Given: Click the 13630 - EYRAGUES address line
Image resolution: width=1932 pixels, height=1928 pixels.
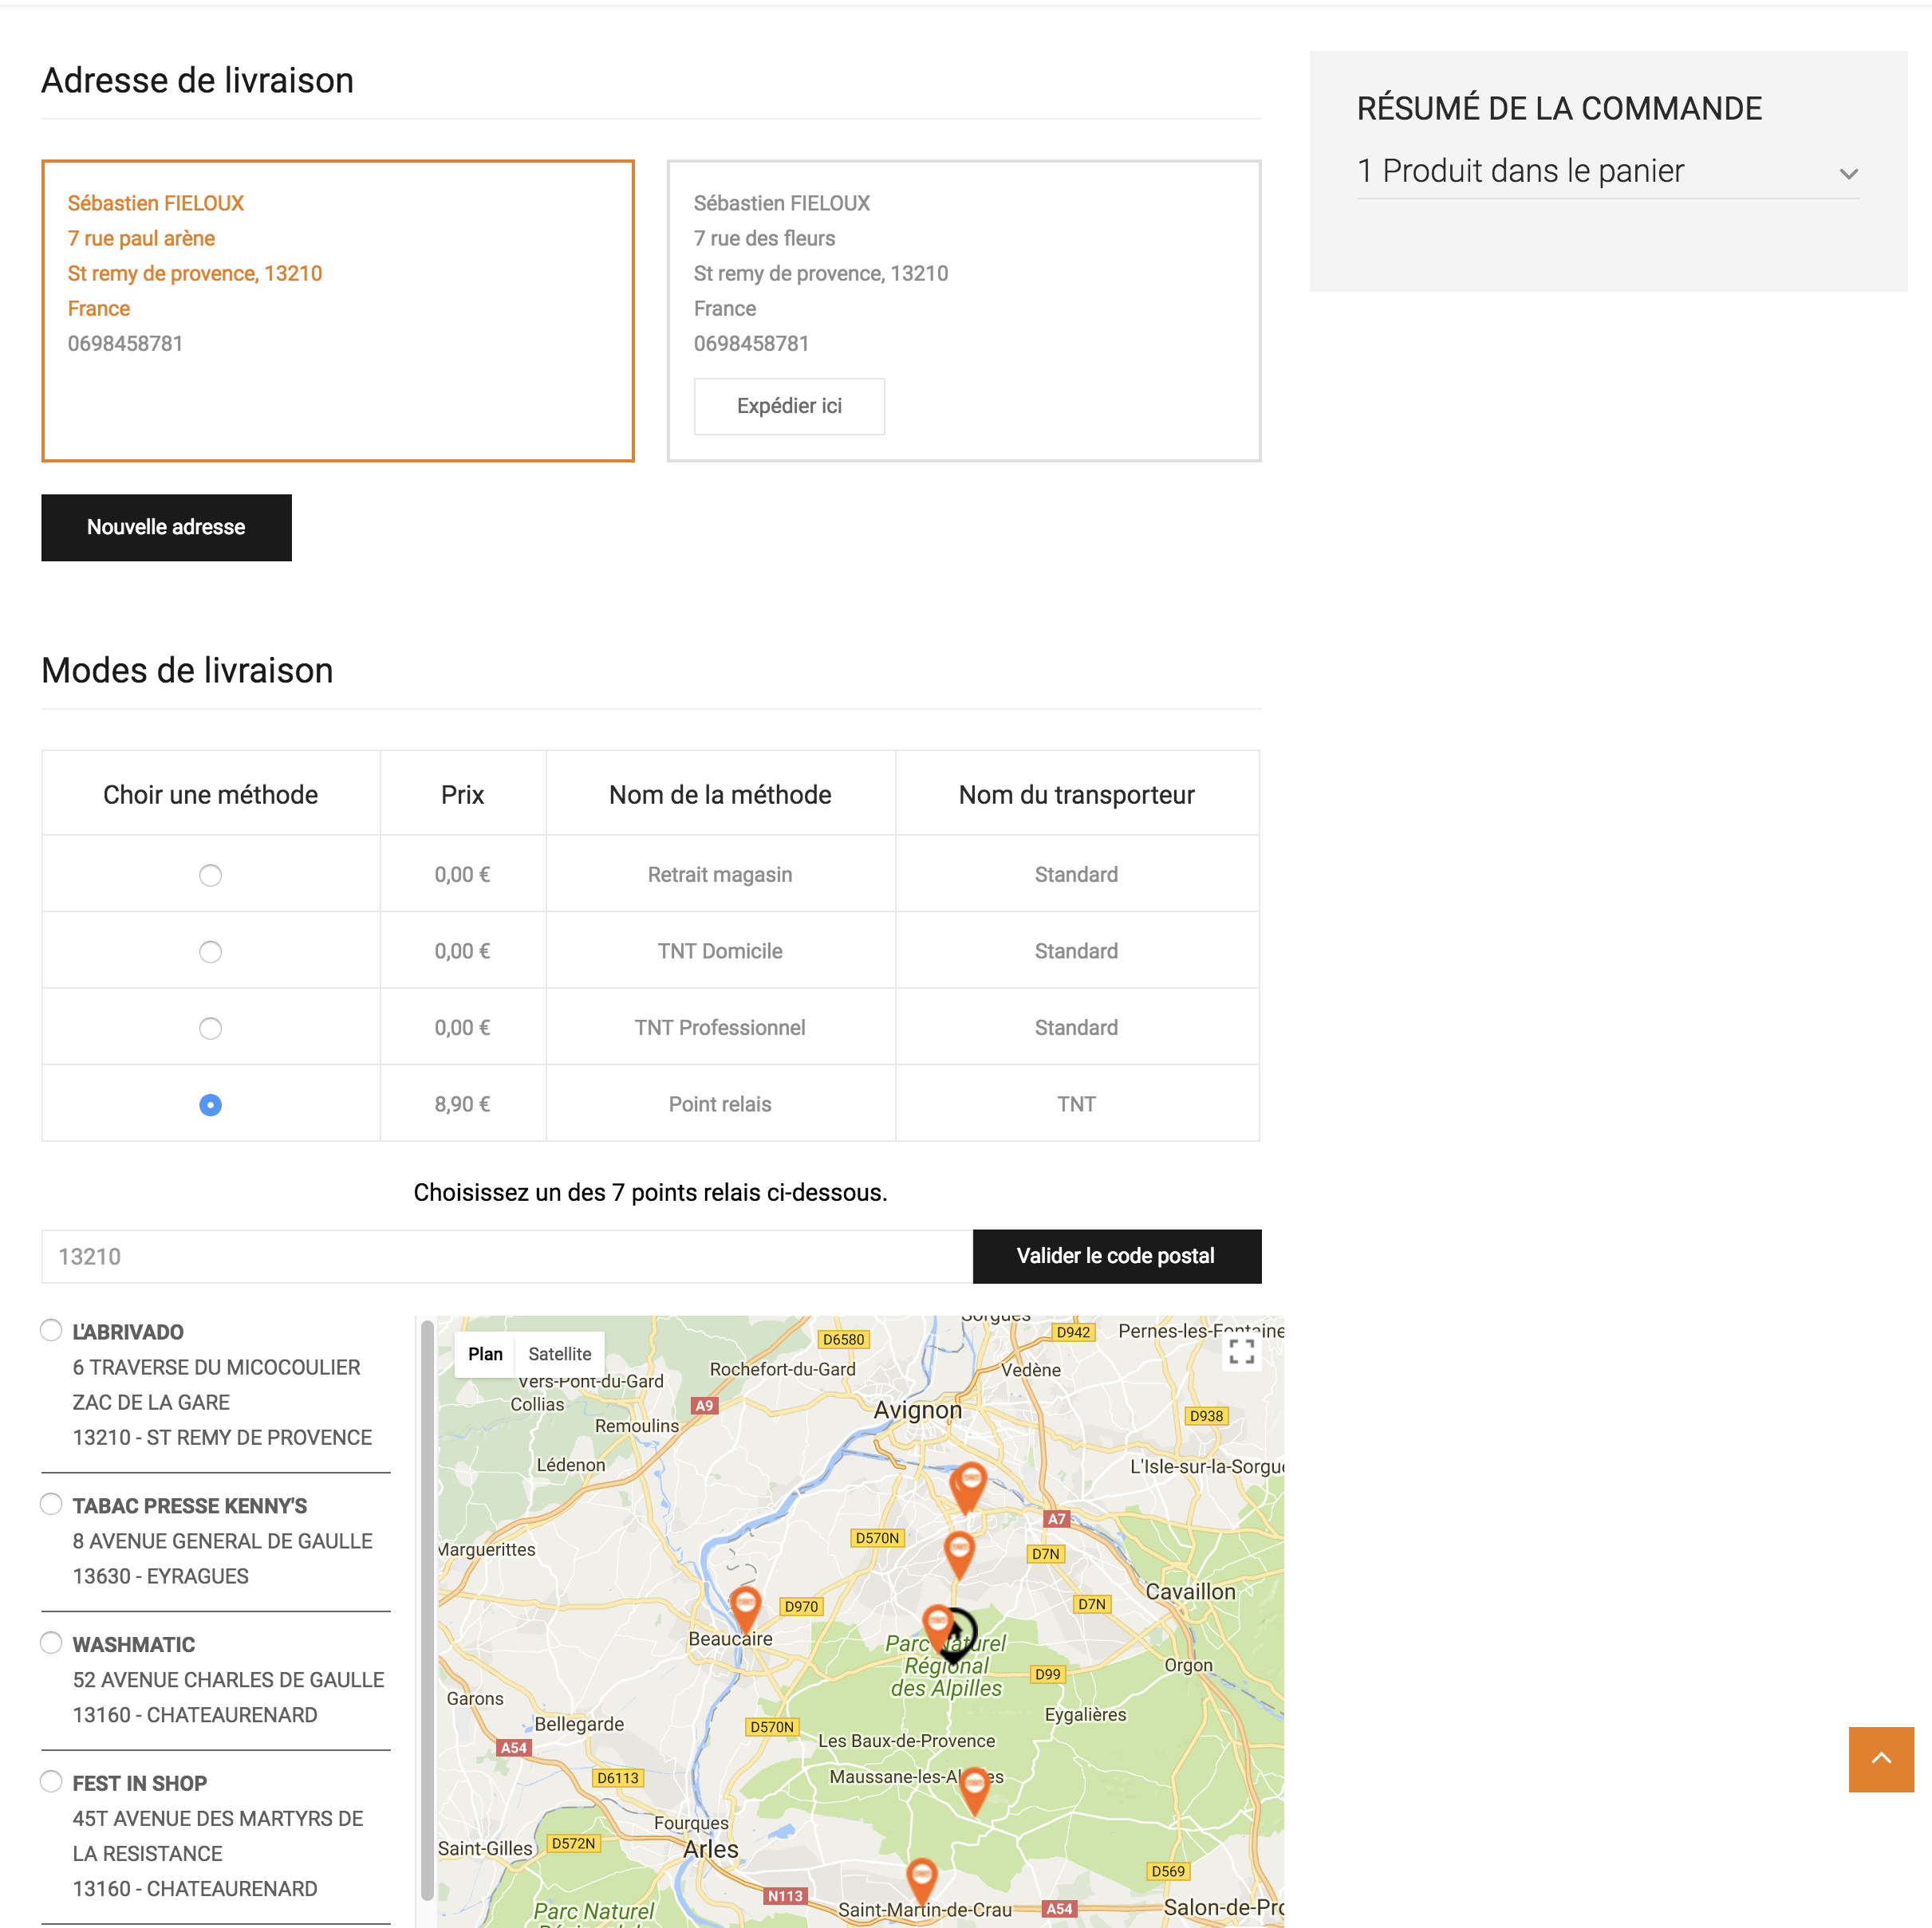Looking at the screenshot, I should point(160,1576).
